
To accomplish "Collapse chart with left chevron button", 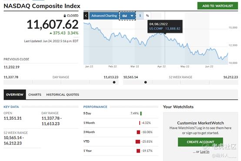I will pos(86,16).
